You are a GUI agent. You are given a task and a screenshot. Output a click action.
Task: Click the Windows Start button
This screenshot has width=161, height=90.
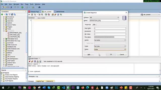click(x=3, y=88)
